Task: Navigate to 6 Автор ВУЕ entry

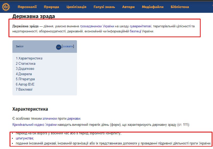Action: (25, 84)
